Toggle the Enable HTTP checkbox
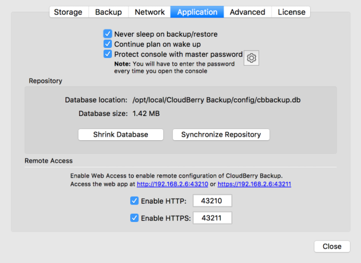The height and width of the screenshot is (263, 361). pos(134,201)
